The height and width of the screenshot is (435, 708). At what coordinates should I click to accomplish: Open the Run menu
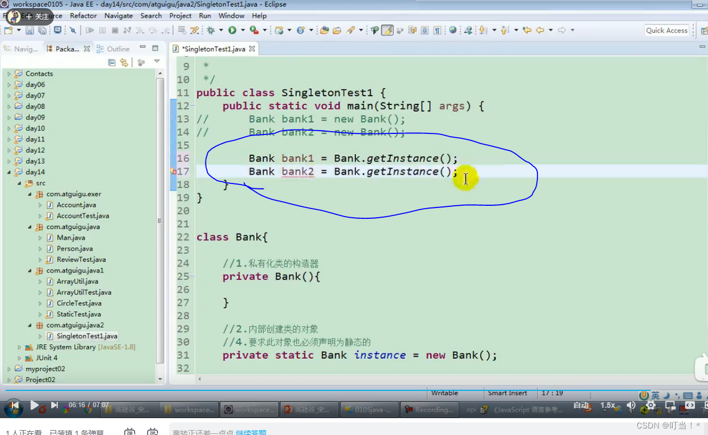point(205,16)
